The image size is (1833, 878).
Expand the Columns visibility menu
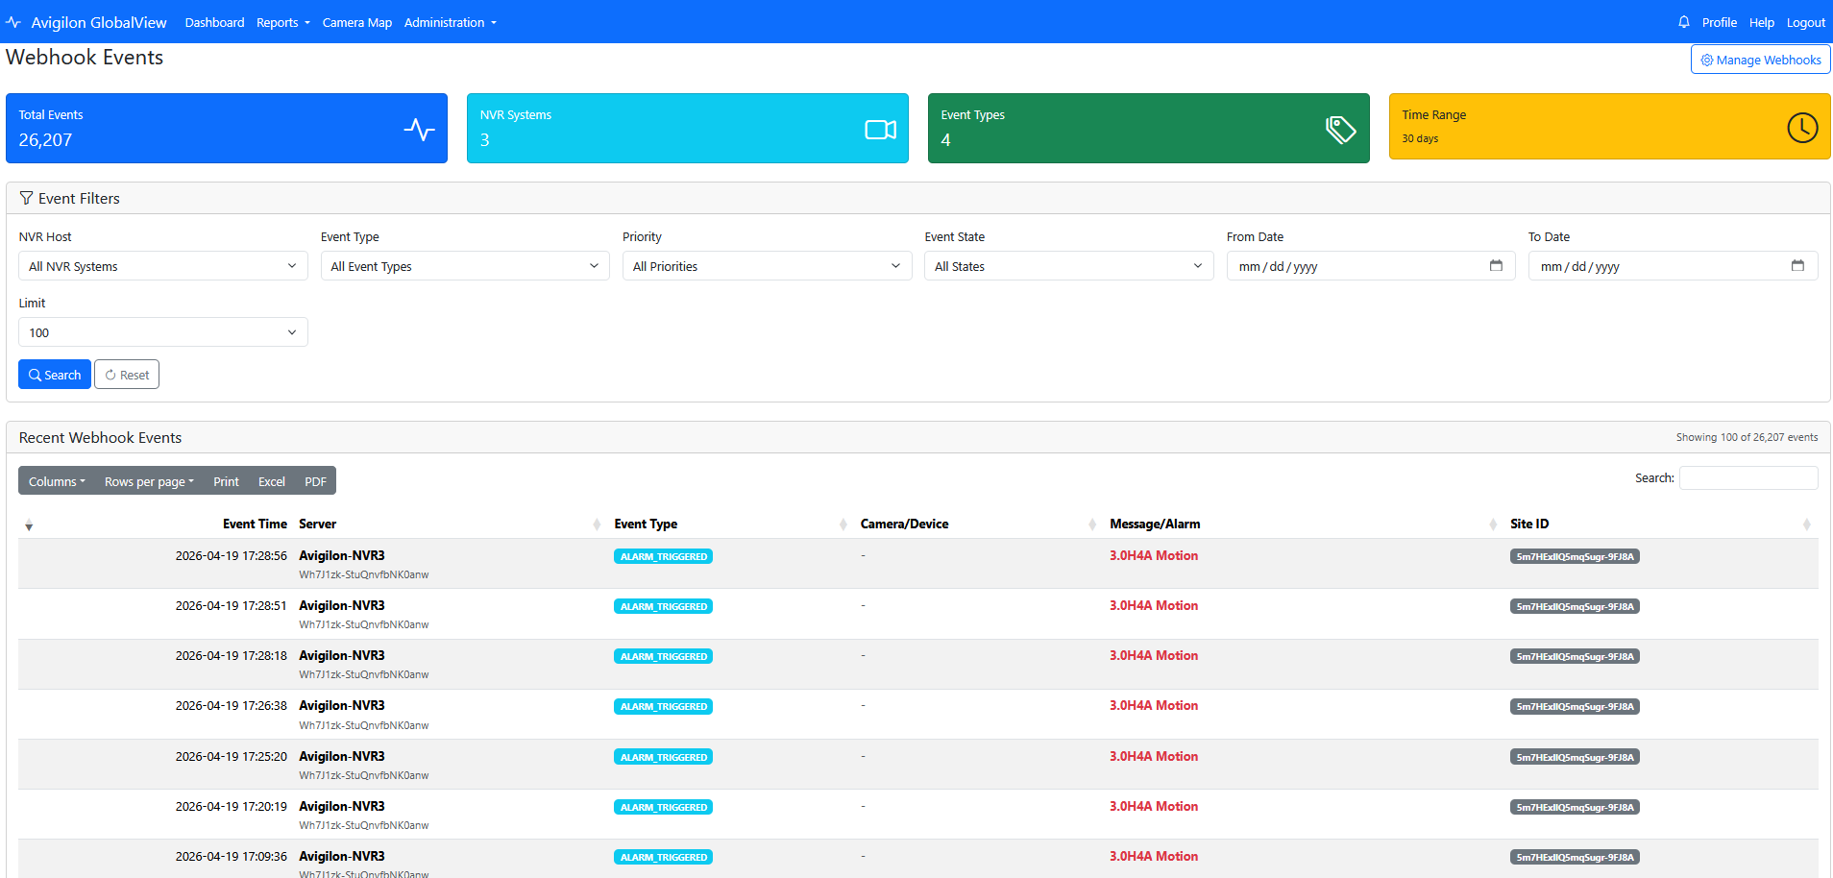[x=57, y=481]
